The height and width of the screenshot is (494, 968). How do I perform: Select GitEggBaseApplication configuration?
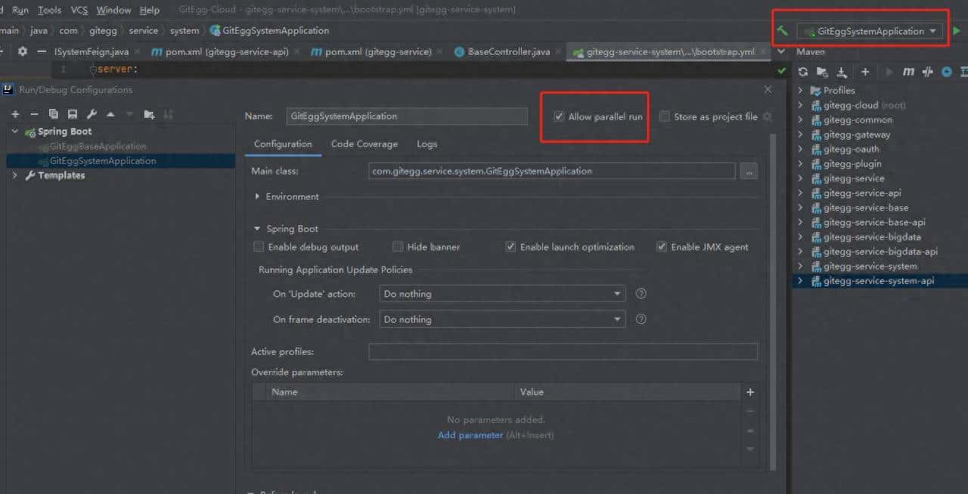[x=98, y=147]
